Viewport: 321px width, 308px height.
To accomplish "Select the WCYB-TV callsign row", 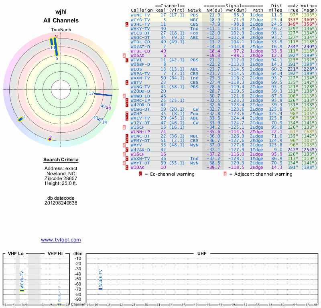I will point(140,19).
